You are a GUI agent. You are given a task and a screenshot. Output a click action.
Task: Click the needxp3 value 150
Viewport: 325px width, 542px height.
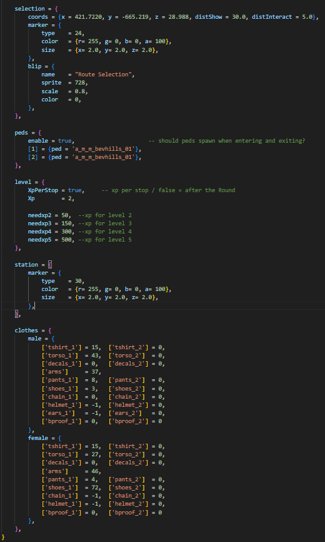(66, 223)
